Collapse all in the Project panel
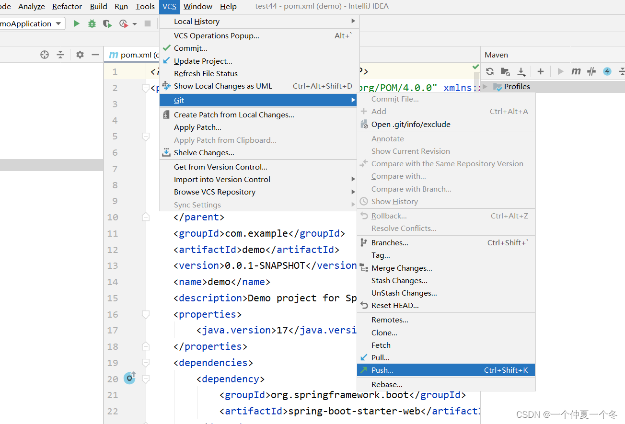 point(60,55)
